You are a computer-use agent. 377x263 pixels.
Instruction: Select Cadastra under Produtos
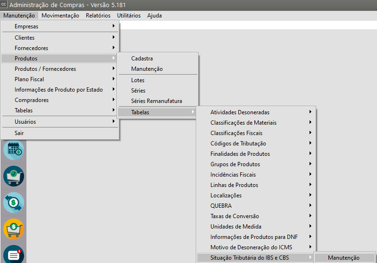[x=142, y=59]
